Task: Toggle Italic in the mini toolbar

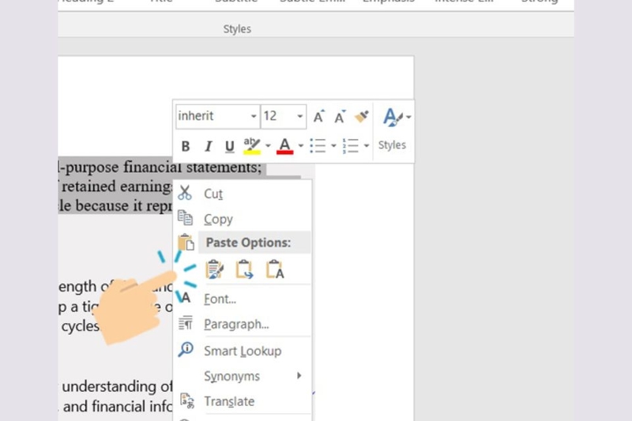Action: coord(208,146)
